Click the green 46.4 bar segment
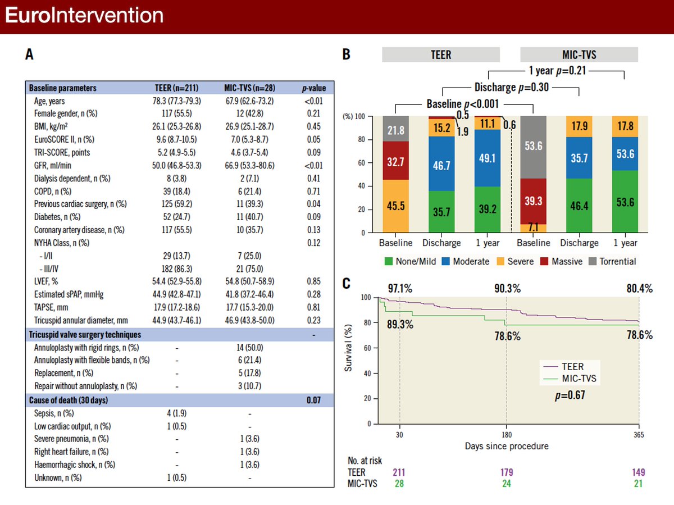 click(580, 206)
